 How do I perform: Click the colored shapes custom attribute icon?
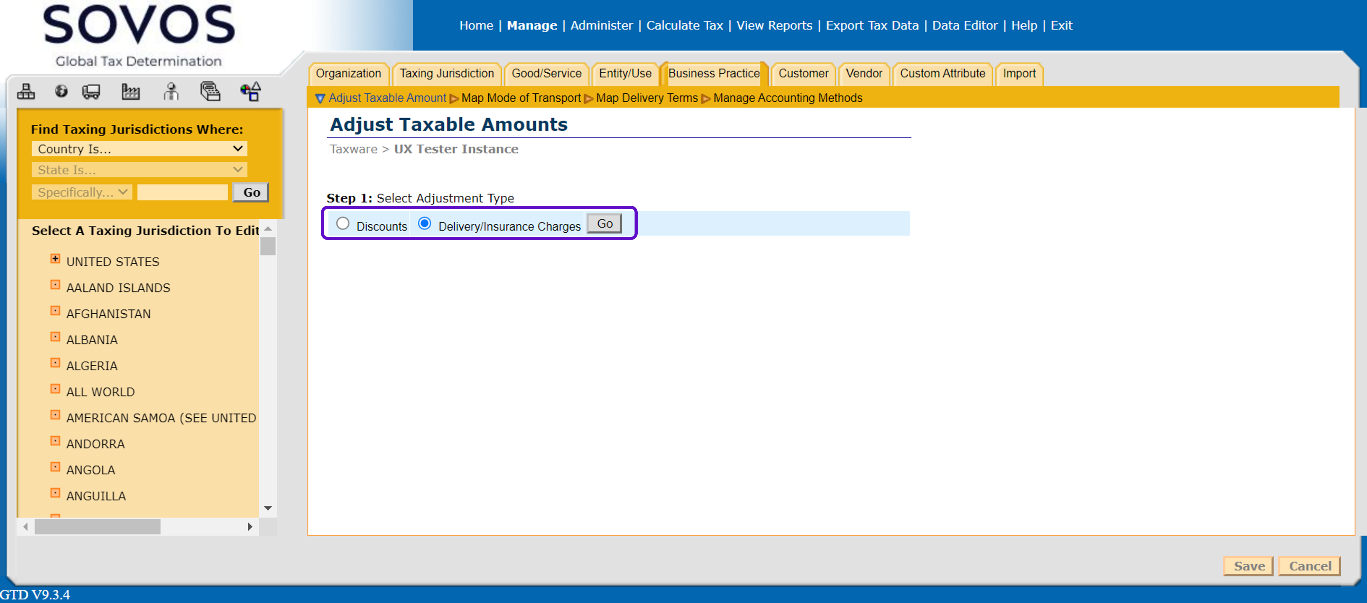pyautogui.click(x=250, y=92)
